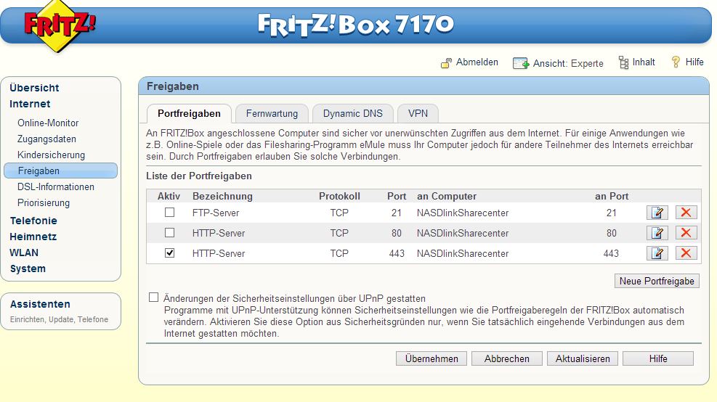Click the bottom Hilfe button
Screen dimensions: 717x402
tap(658, 358)
